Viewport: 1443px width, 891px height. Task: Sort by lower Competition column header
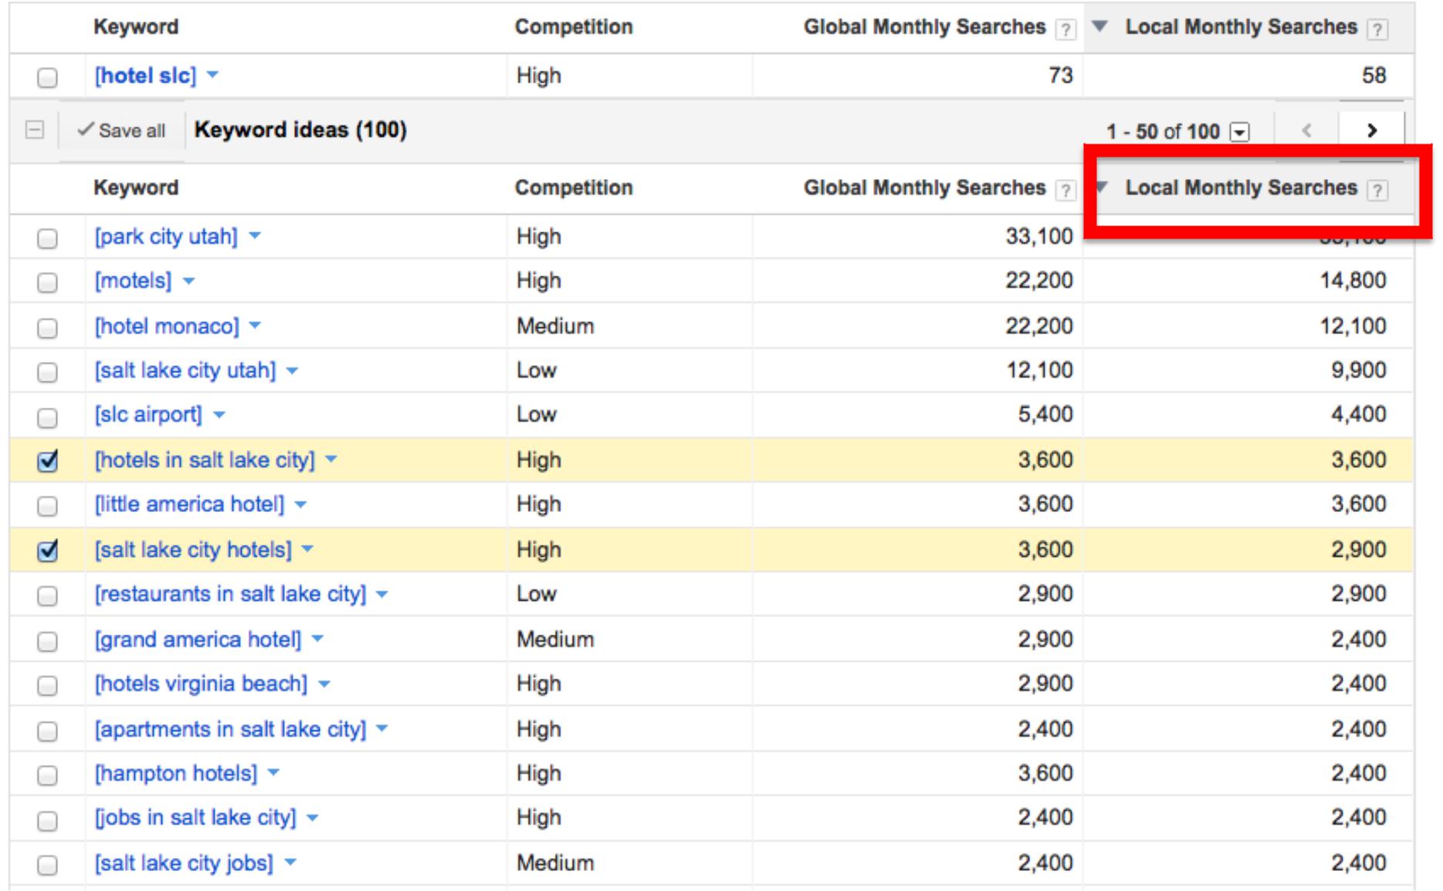pyautogui.click(x=574, y=188)
